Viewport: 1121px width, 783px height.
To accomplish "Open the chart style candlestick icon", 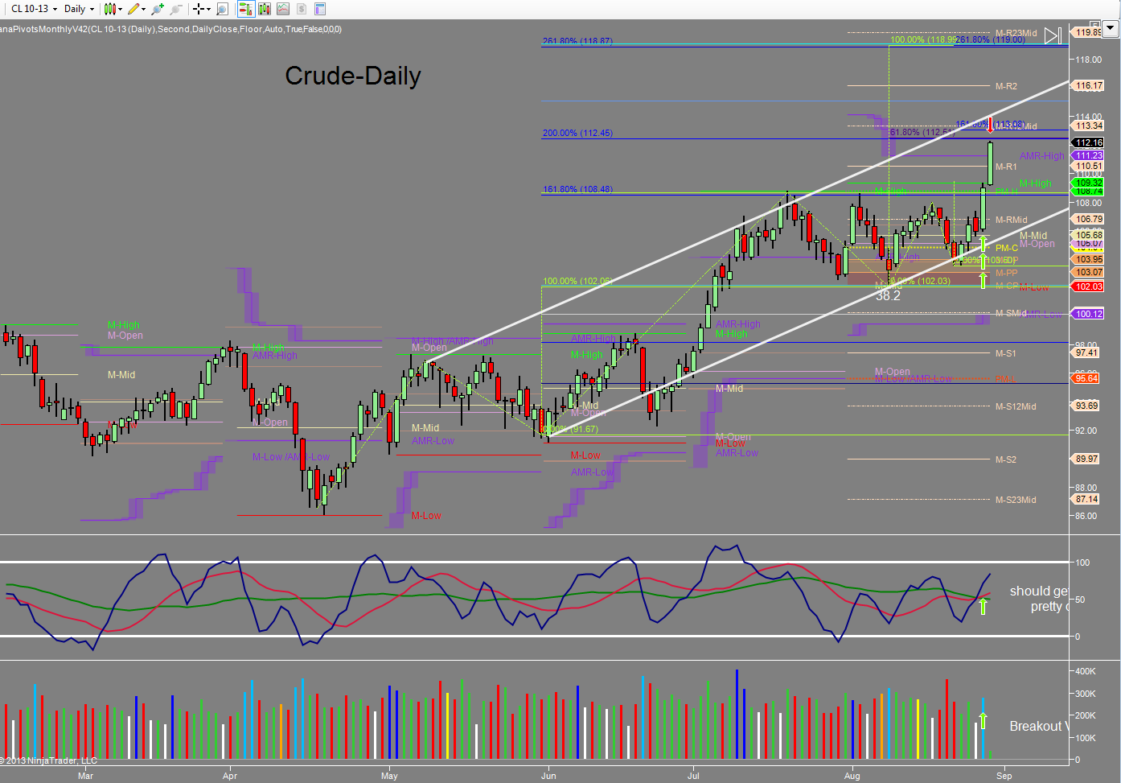I will point(110,9).
